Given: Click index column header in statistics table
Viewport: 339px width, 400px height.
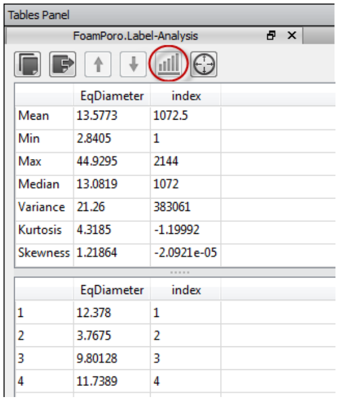Looking at the screenshot, I should [186, 96].
